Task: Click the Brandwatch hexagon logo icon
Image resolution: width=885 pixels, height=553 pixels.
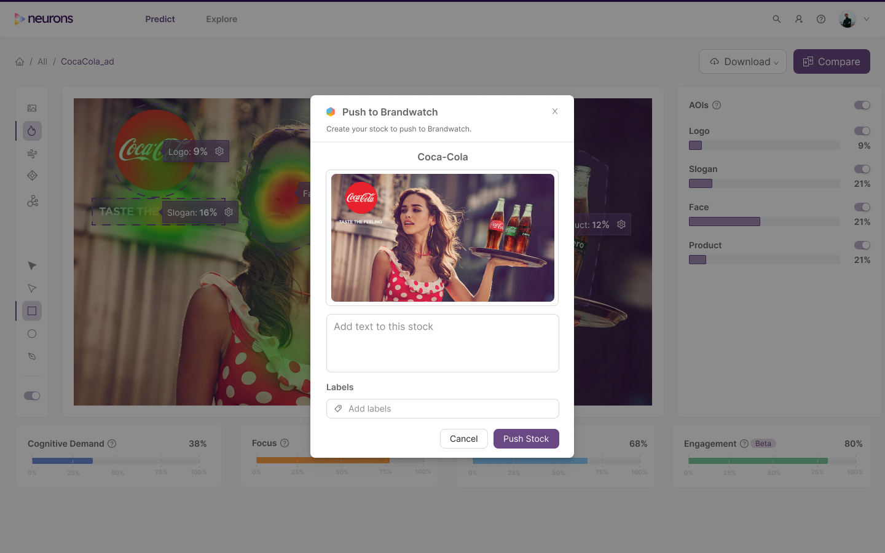Action: click(x=331, y=112)
